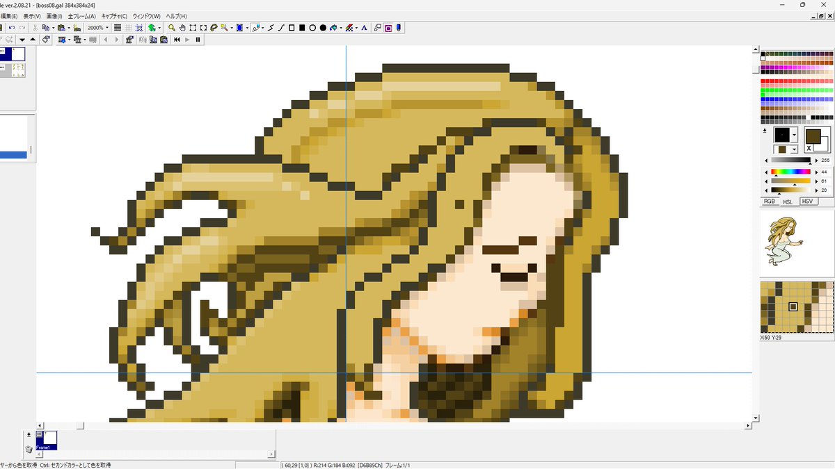Select the magic wand tool
This screenshot has height=469, width=835.
pyautogui.click(x=224, y=28)
